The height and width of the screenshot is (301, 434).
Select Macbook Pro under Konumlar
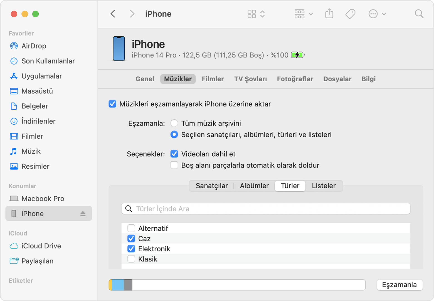[x=43, y=199]
